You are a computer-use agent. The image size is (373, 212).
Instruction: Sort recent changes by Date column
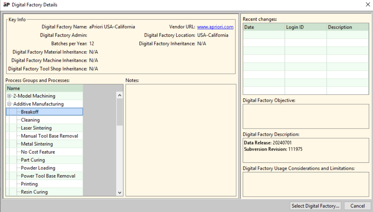[x=264, y=27]
